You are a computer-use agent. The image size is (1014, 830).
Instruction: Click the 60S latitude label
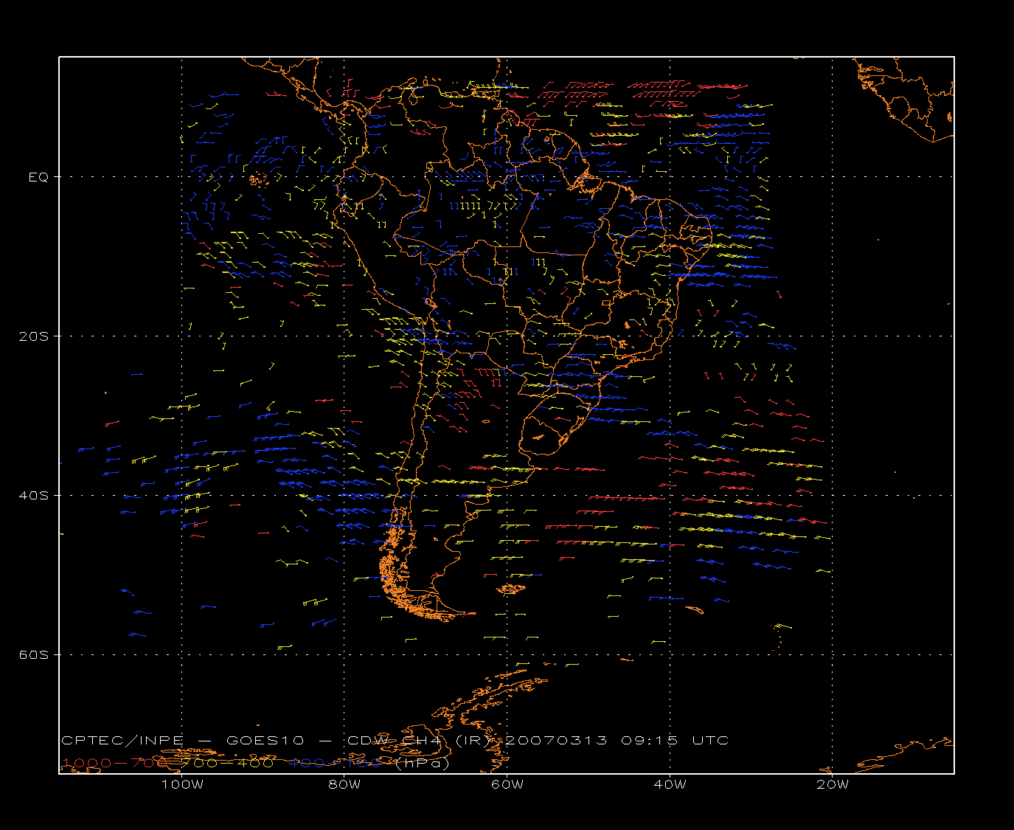[x=33, y=655]
